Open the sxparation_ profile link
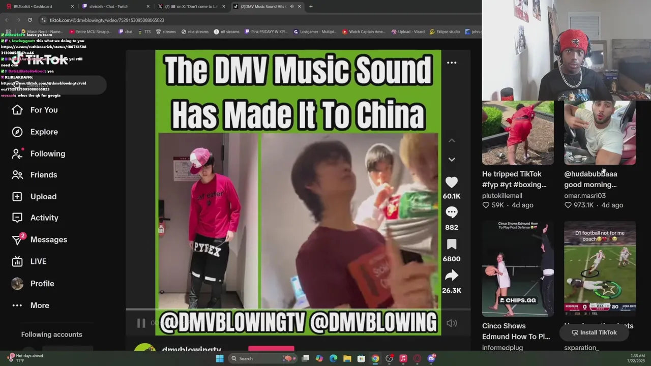Screen dimensions: 651x366 click(581, 348)
